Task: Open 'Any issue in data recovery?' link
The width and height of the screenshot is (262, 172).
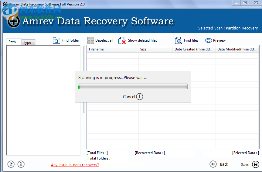Action: pos(75,165)
